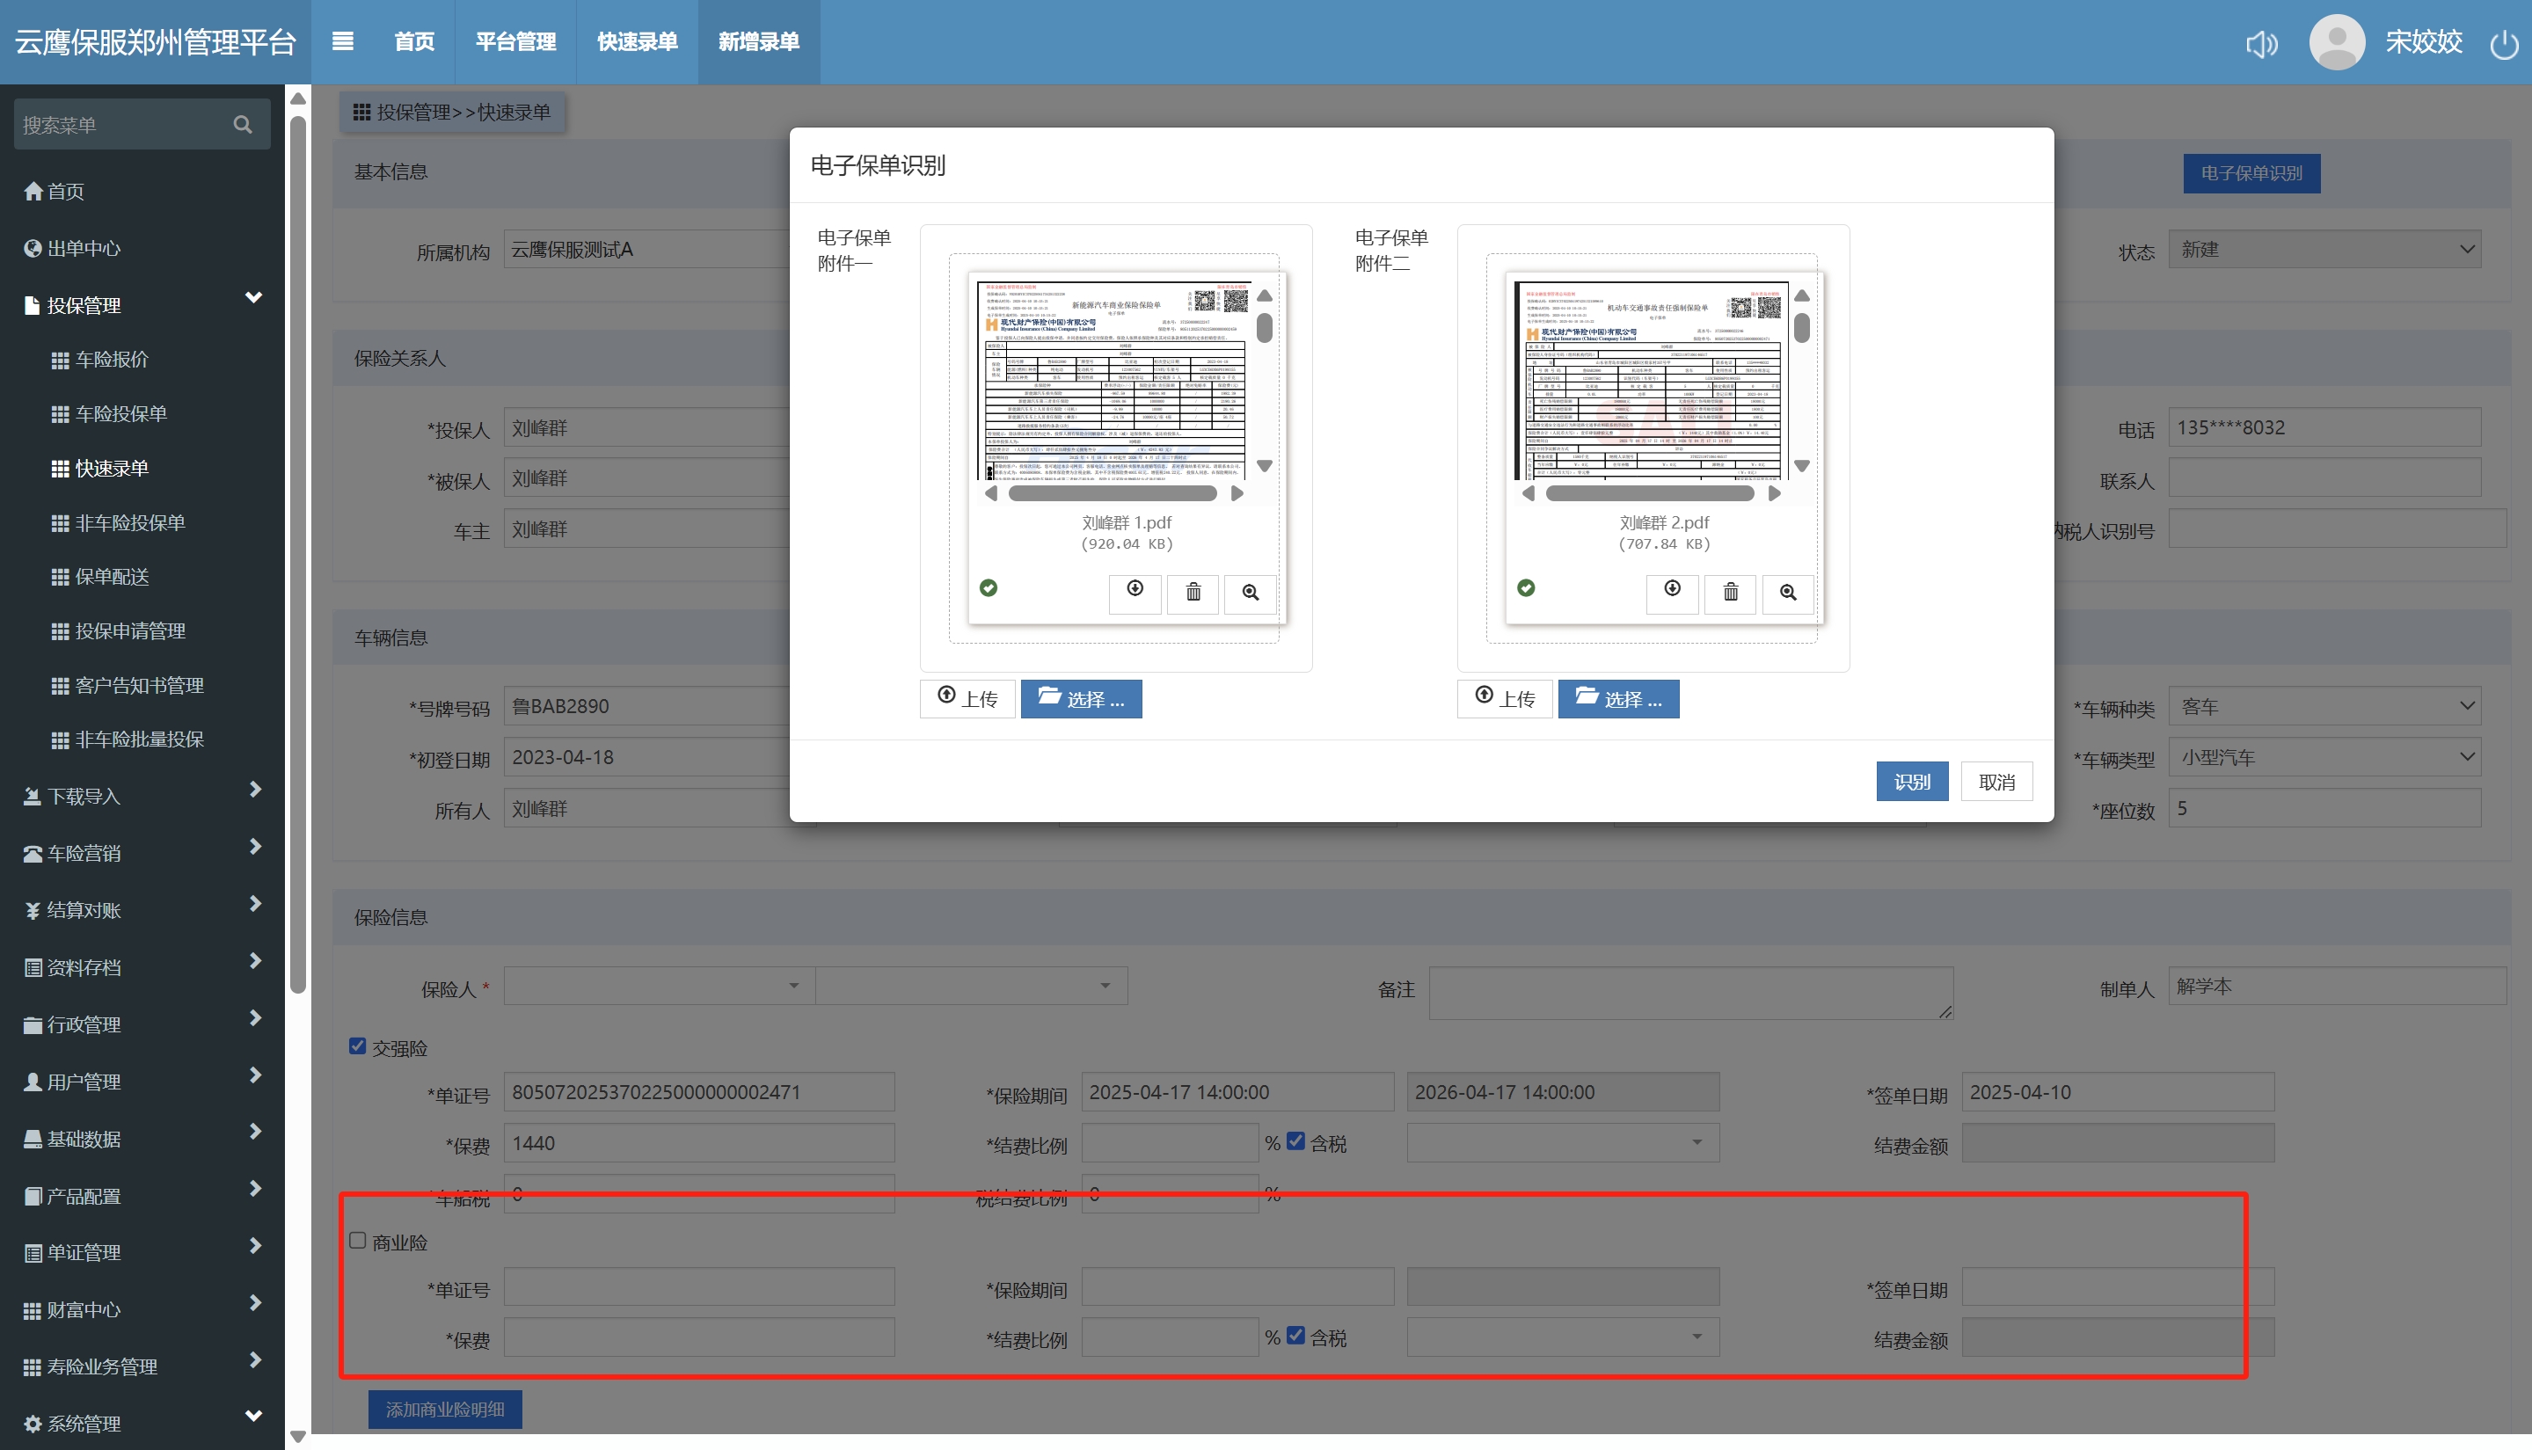The height and width of the screenshot is (1450, 2532).
Task: Uncheck the 交强险 checkbox
Action: [x=358, y=1046]
